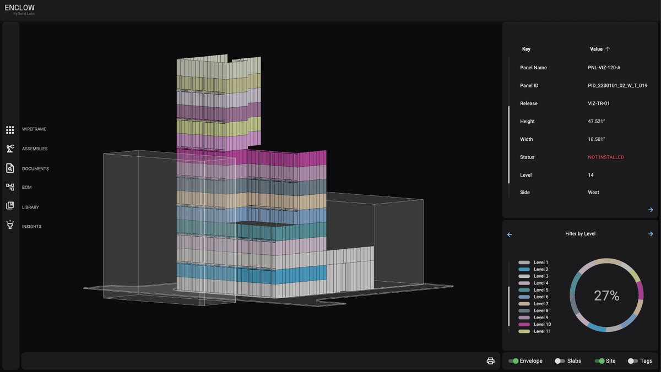
Task: Open the Documents search icon
Action: tap(10, 168)
